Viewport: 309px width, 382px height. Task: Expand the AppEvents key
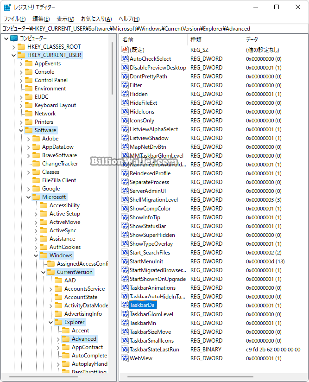pos(21,64)
